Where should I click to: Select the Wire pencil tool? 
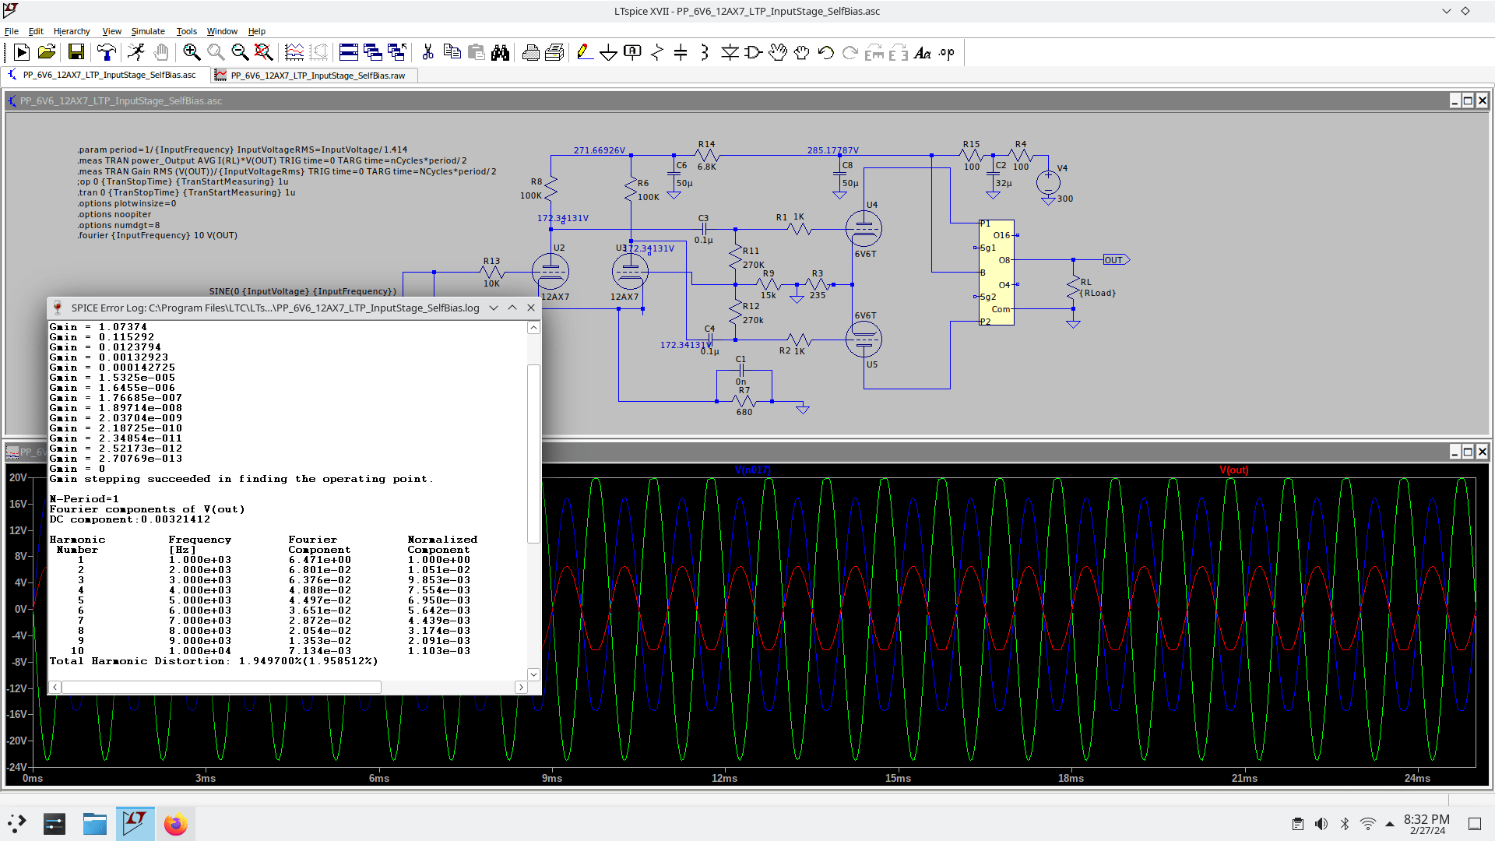pos(585,52)
